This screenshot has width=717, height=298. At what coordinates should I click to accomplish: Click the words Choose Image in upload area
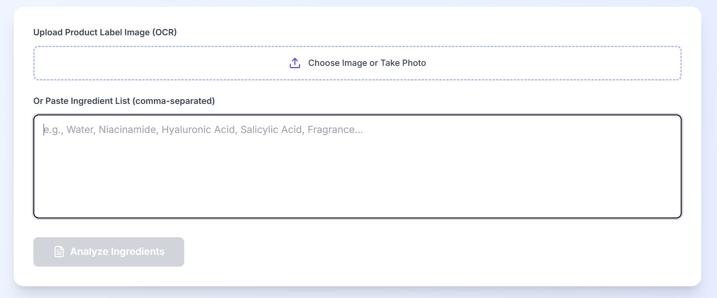tap(337, 63)
